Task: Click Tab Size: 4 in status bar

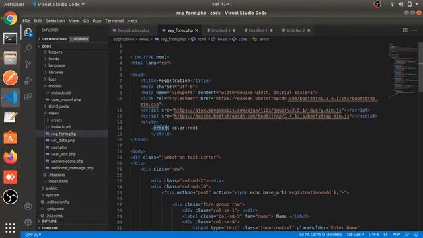Action: [x=356, y=235]
